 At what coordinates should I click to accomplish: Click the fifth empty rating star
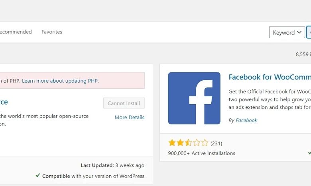coord(205,143)
